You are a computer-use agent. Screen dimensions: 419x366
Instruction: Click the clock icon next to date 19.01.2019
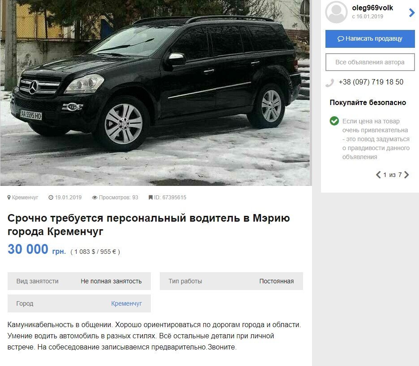point(51,198)
